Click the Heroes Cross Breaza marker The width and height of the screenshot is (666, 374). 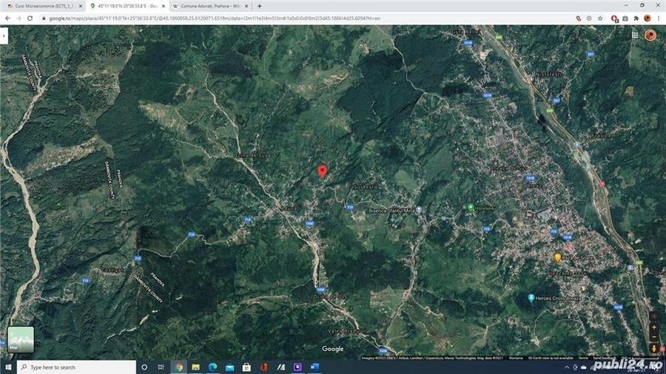531,298
